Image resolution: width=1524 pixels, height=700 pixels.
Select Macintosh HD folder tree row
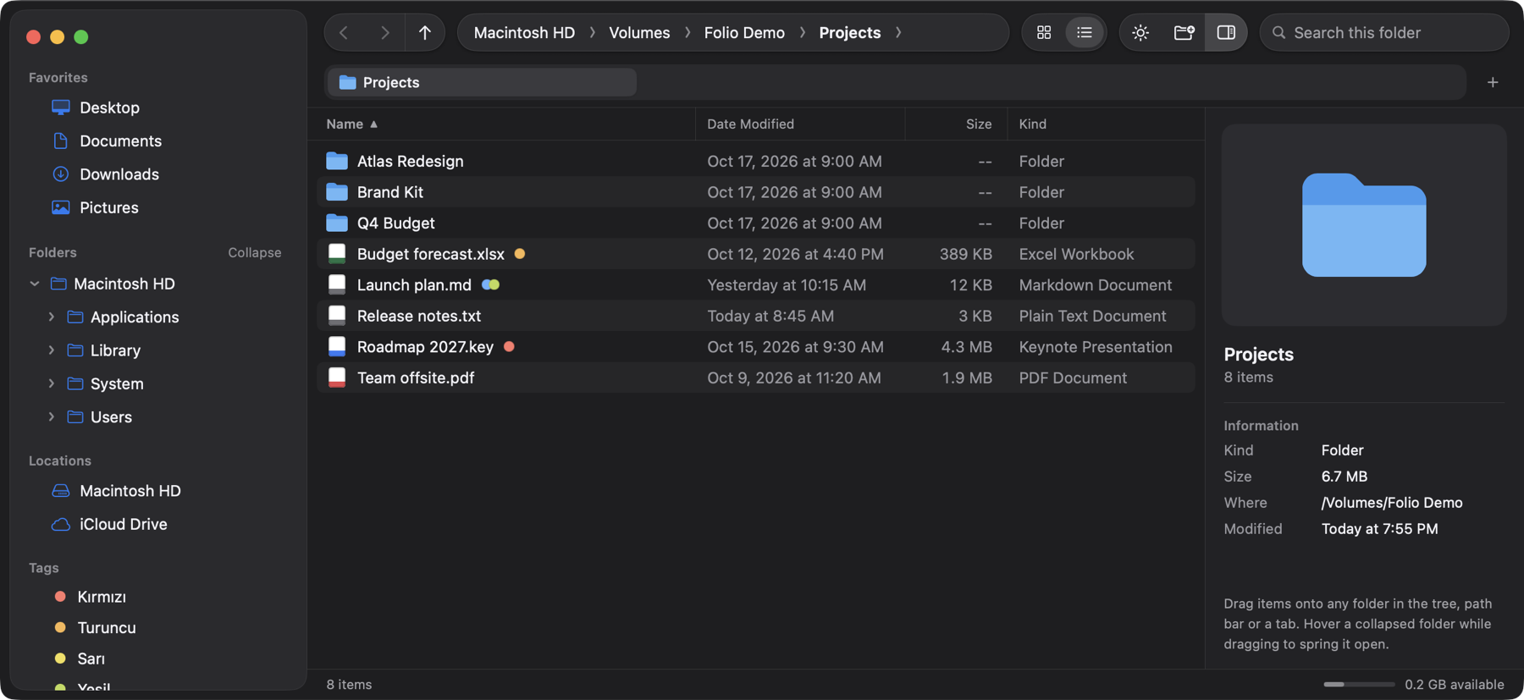click(159, 284)
